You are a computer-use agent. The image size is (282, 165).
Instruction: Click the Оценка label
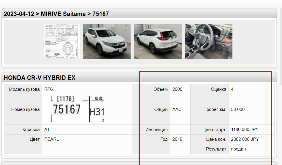218,89
